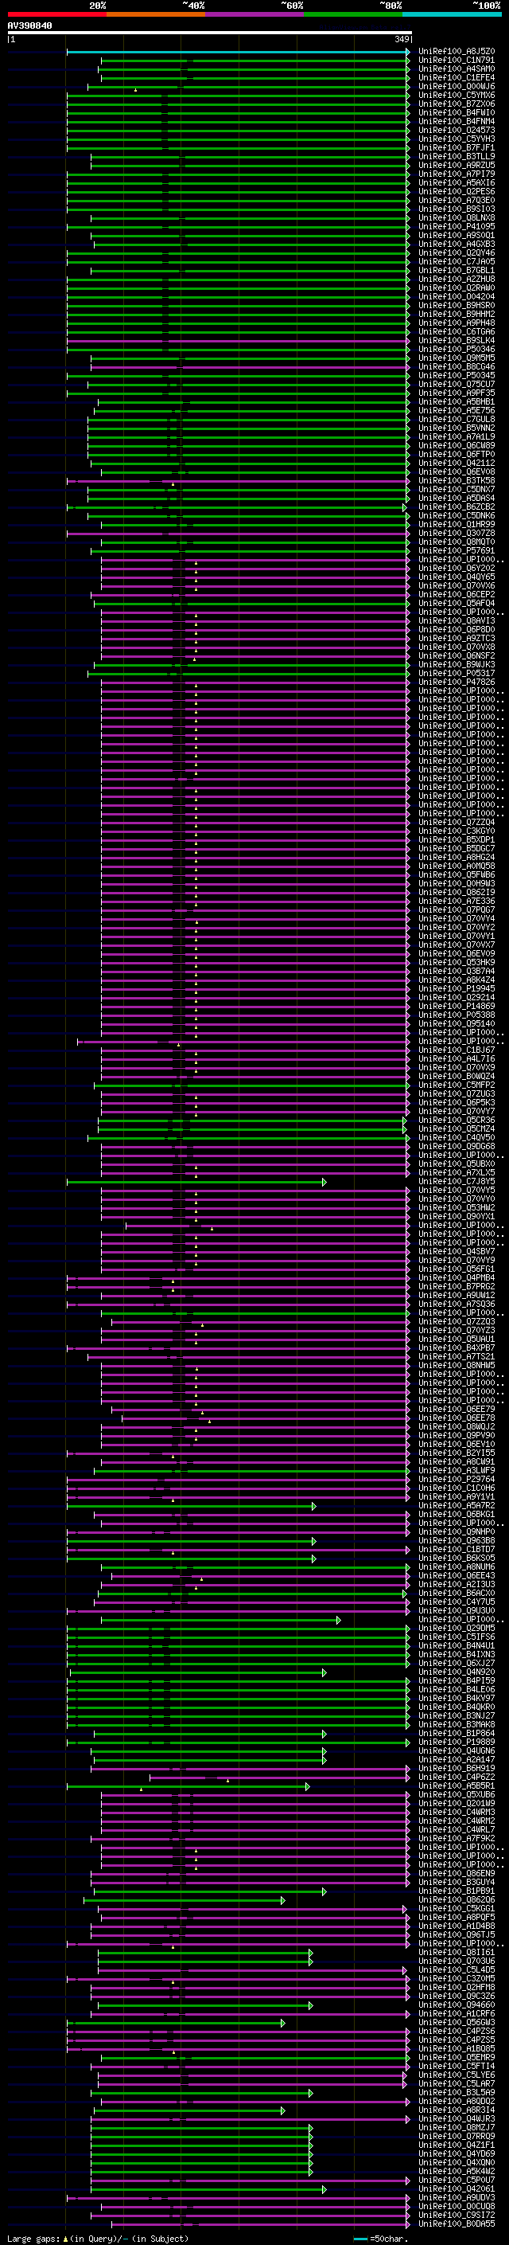Select hit label UniRef100_Q8MZJ7
Screen dimensions: 509x2245
pyautogui.click(x=457, y=2127)
